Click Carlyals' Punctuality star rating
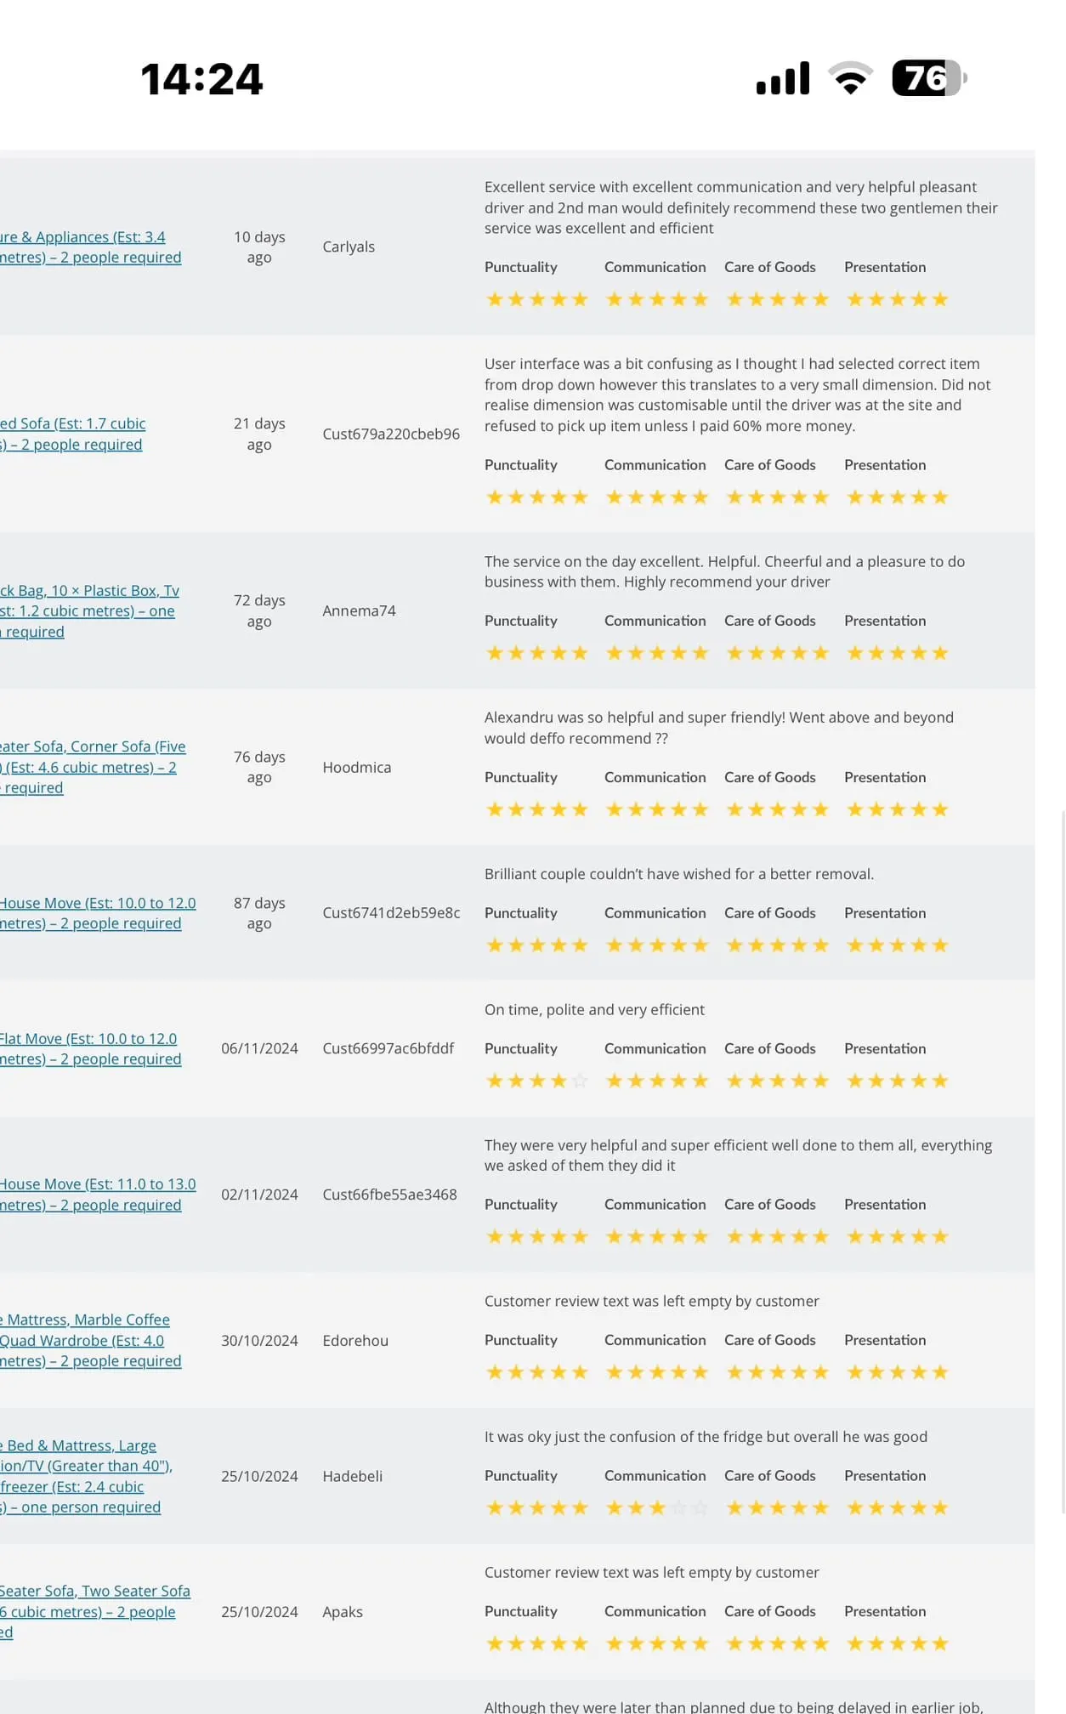The width and height of the screenshot is (1066, 1714). point(536,299)
